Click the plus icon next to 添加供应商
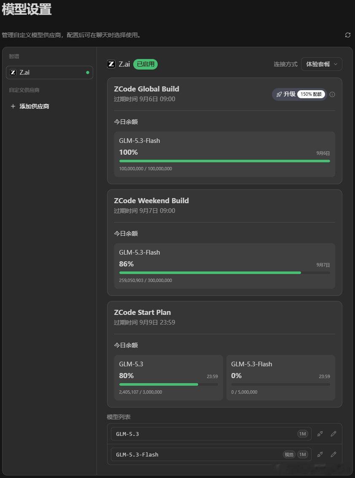 [13, 106]
